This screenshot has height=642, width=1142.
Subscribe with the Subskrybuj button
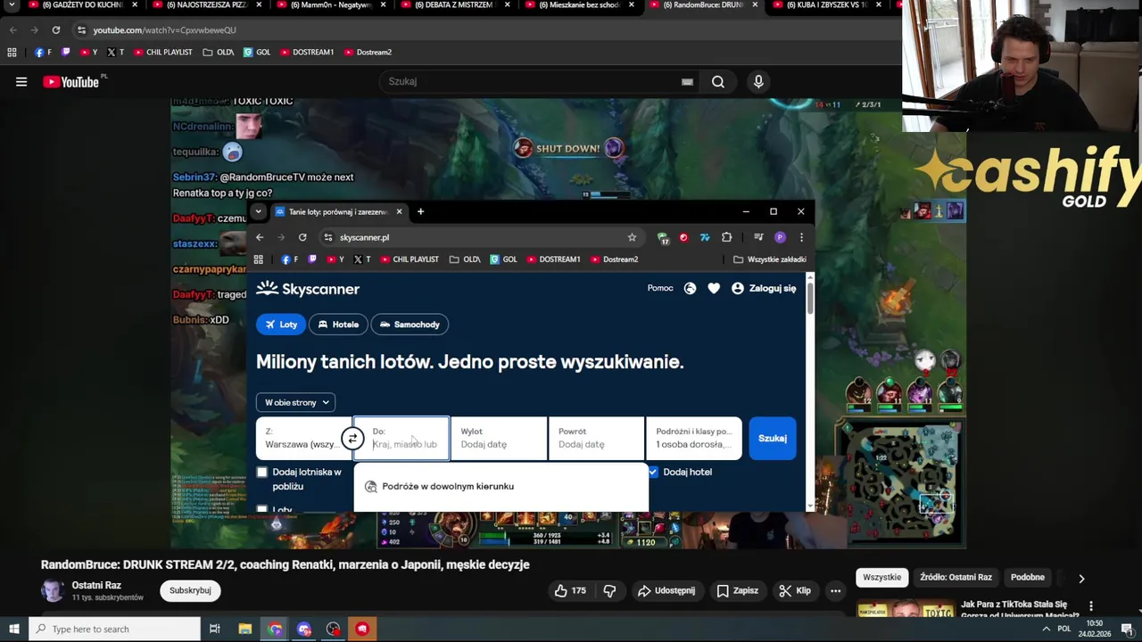coord(190,590)
